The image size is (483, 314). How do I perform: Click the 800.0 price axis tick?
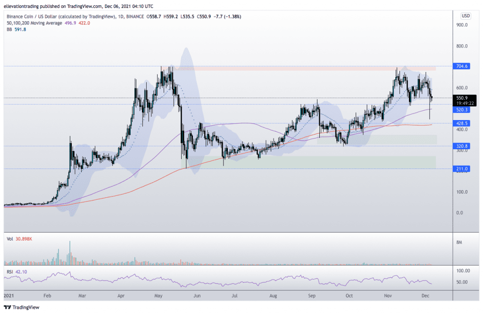tap(462, 46)
